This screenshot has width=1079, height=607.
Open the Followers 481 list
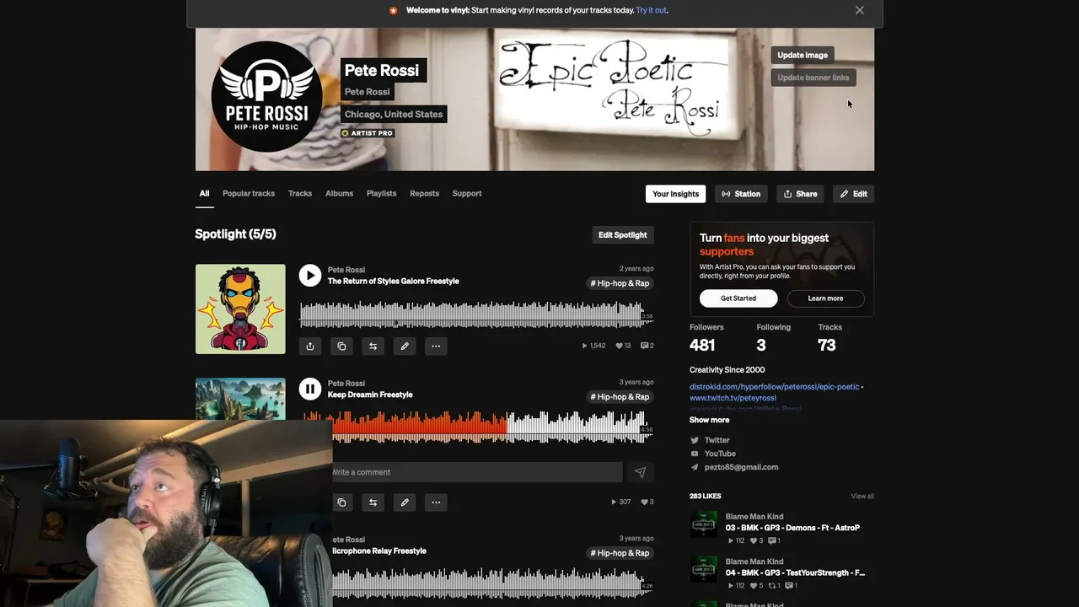(706, 337)
